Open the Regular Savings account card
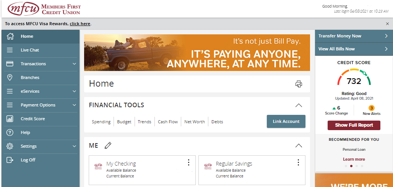 click(252, 170)
